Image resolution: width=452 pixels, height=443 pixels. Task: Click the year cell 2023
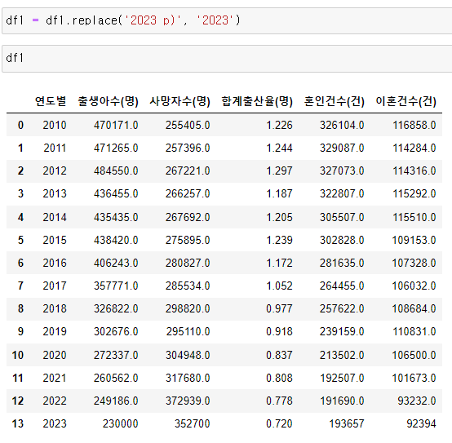[x=55, y=423]
